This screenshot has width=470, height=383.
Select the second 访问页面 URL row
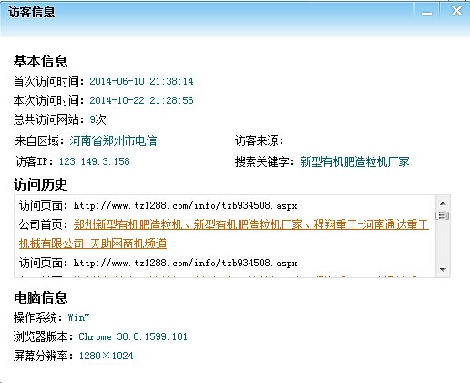click(158, 263)
